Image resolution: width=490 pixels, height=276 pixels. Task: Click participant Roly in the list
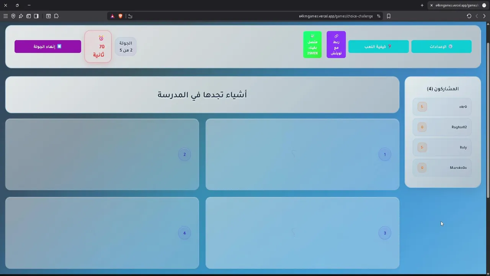click(442, 147)
